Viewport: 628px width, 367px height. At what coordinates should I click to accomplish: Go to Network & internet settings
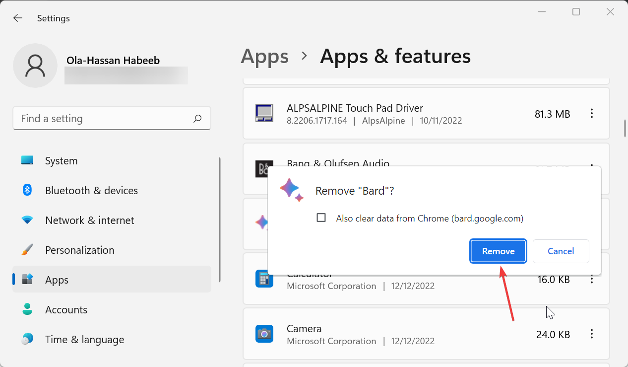[112, 220]
